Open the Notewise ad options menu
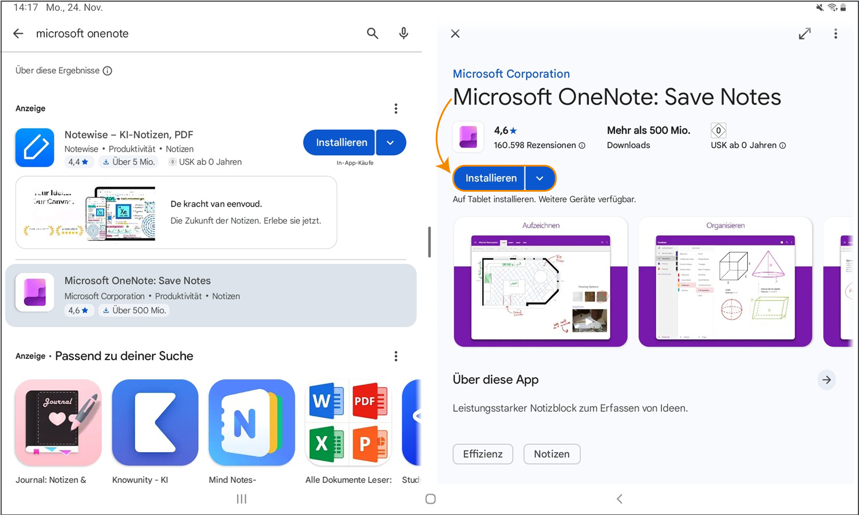The width and height of the screenshot is (859, 515). coord(396,109)
